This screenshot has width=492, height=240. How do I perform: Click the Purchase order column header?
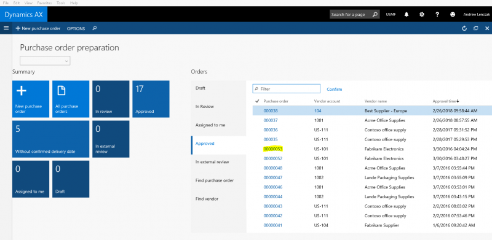276,101
